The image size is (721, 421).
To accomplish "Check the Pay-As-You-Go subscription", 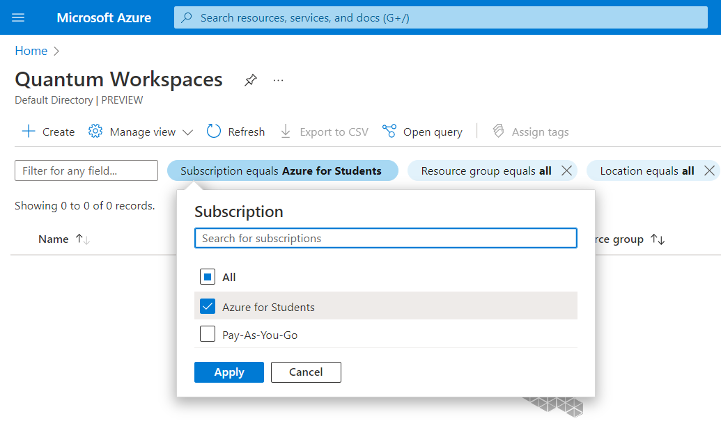I will point(208,335).
